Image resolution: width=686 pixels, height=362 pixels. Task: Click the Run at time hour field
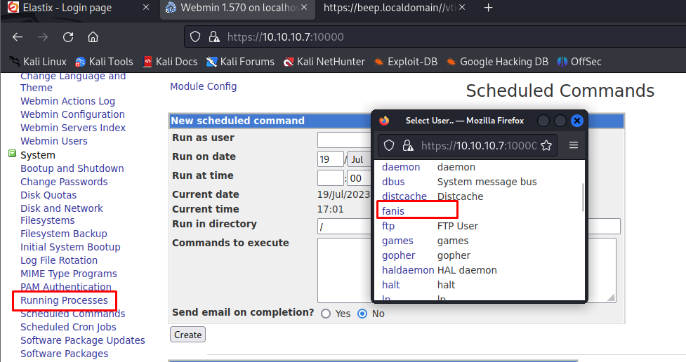coord(331,178)
